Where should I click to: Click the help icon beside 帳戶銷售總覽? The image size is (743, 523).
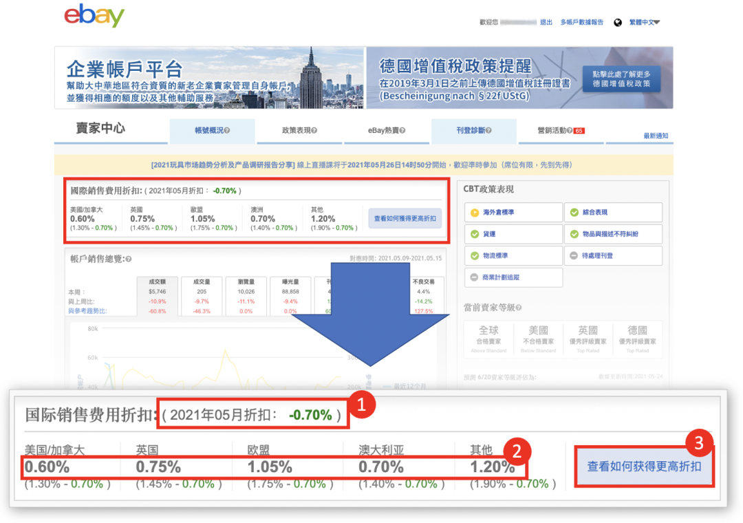129,259
